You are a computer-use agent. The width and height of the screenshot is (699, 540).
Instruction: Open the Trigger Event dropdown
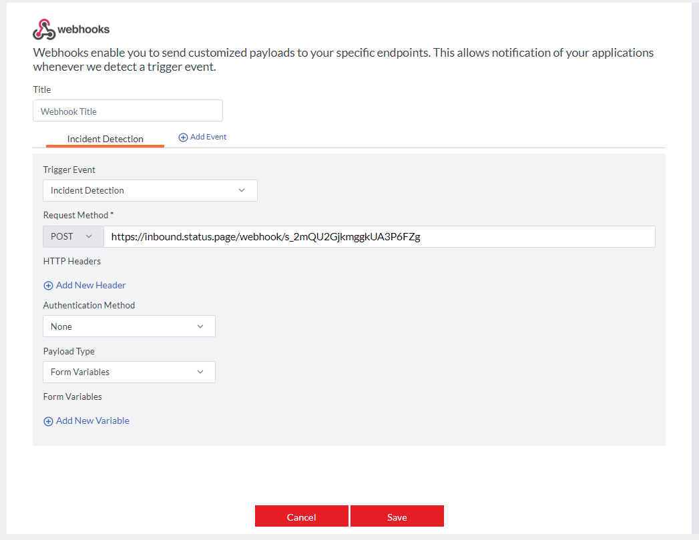click(150, 191)
